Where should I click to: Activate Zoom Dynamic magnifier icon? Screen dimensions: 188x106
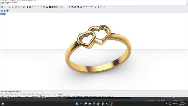pos(7,7)
